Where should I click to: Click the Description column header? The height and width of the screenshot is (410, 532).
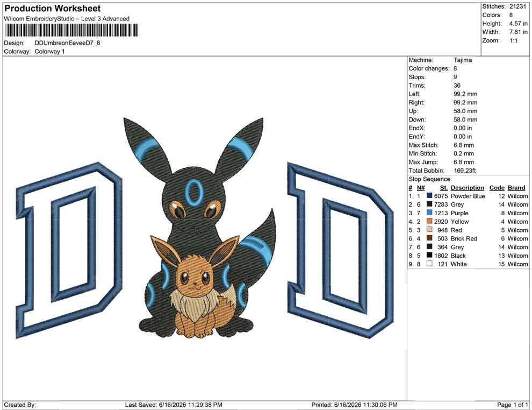(467, 188)
